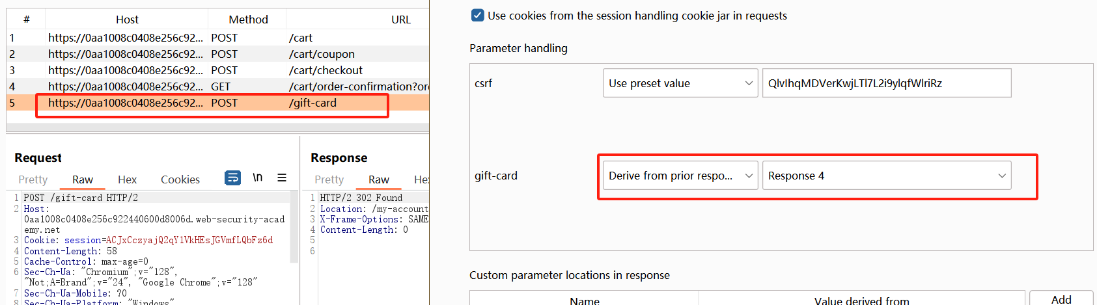Open gift-card Derive from prior response dropdown
The width and height of the screenshot is (1097, 305).
point(680,176)
